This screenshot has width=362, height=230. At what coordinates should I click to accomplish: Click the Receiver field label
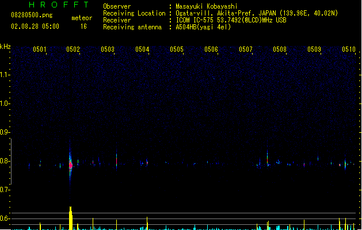coord(117,20)
